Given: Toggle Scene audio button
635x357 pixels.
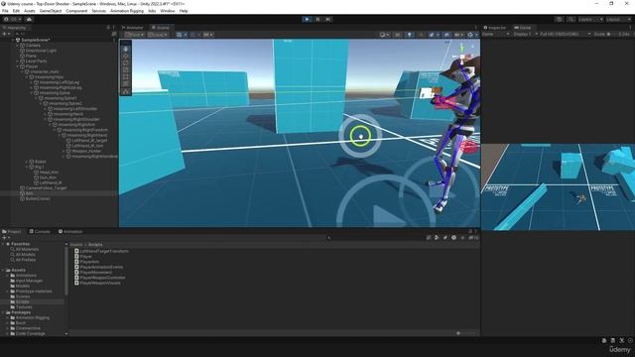Looking at the screenshot, I should [421, 35].
